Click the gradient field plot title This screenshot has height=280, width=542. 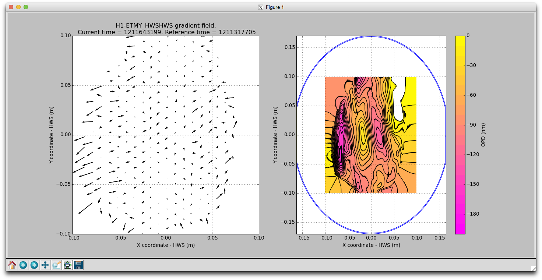(x=166, y=29)
